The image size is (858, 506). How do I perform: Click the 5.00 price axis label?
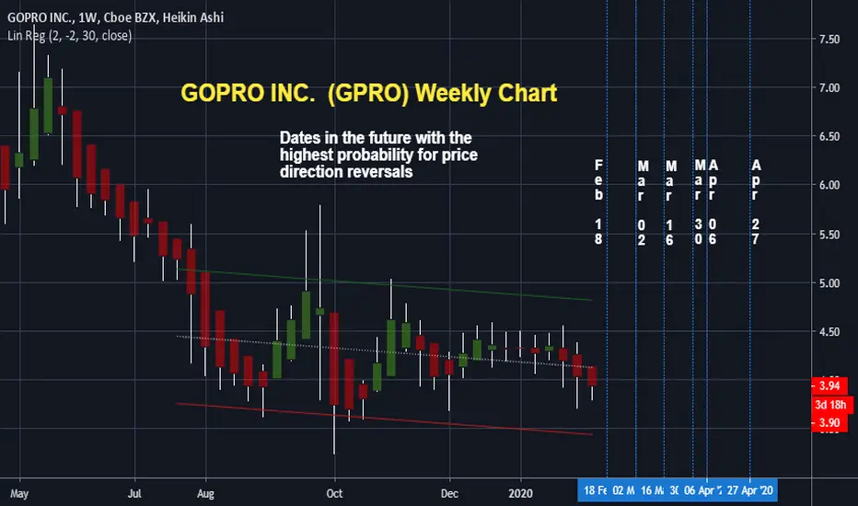829,282
